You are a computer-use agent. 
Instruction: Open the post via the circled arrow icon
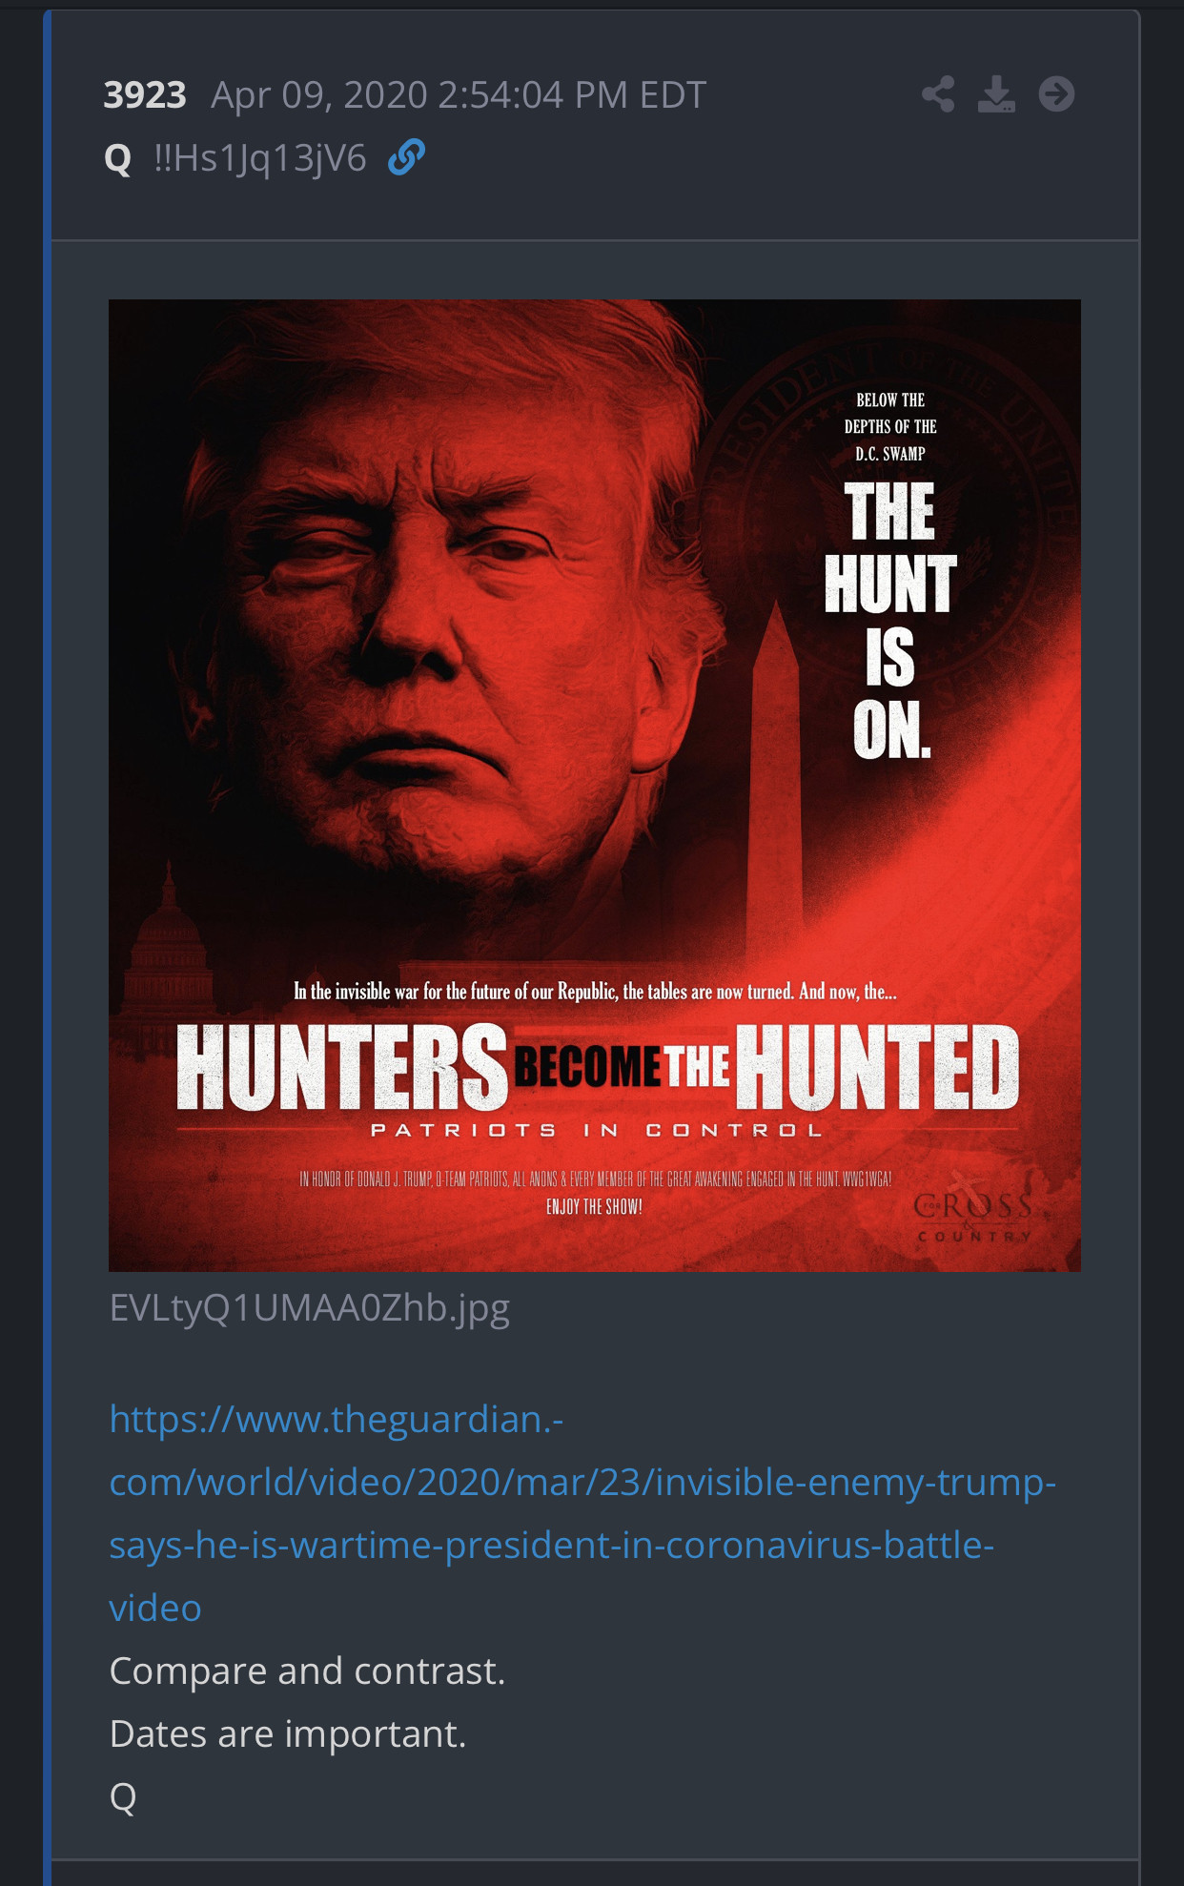click(x=1056, y=94)
